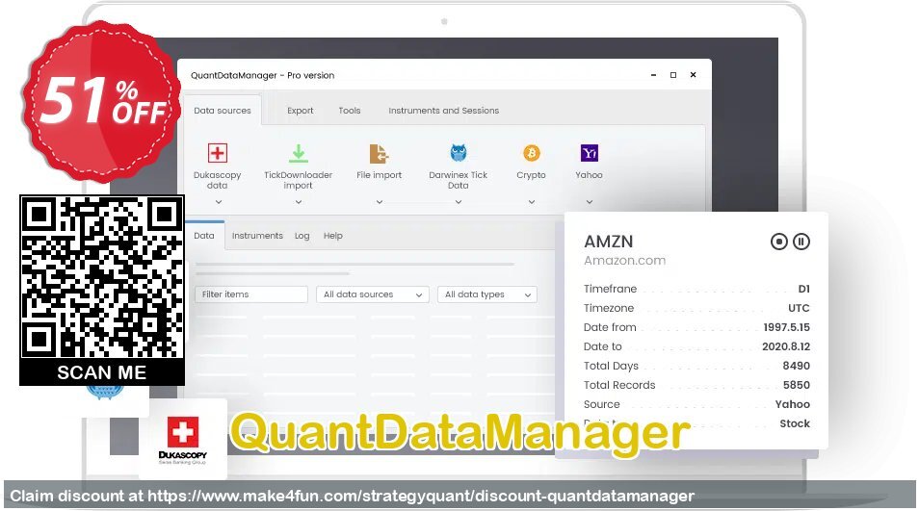Click the Filter items input field
The width and height of the screenshot is (919, 511).
(251, 294)
